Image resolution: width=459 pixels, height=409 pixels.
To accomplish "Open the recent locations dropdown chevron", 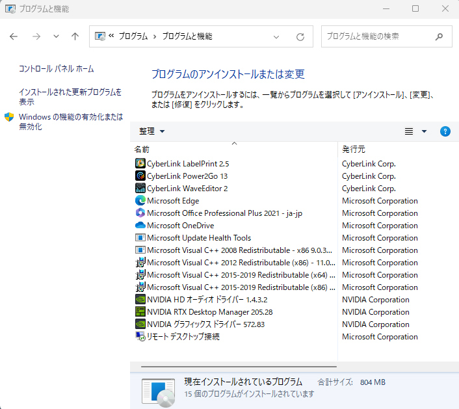I will click(56, 36).
